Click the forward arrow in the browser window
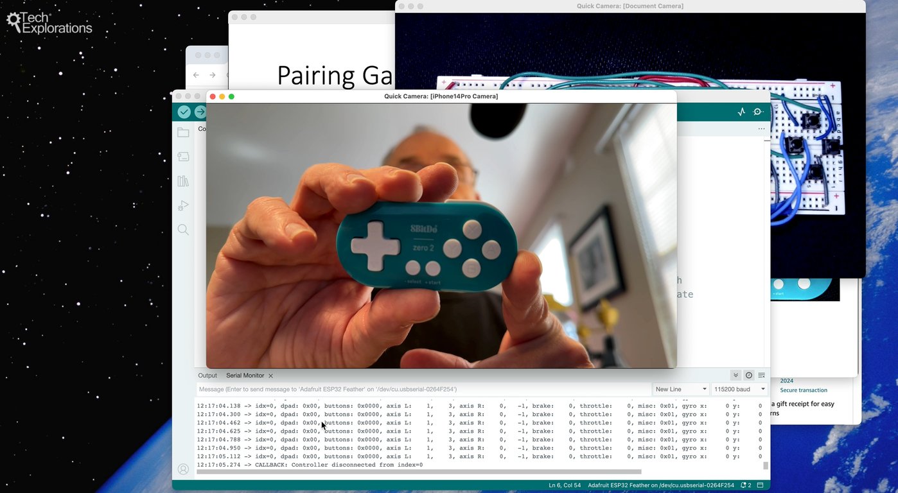Viewport: 898px width, 493px height. 213,75
